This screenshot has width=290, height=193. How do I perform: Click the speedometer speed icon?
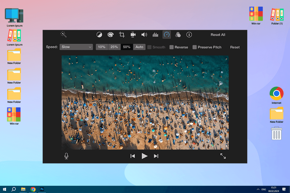167,35
